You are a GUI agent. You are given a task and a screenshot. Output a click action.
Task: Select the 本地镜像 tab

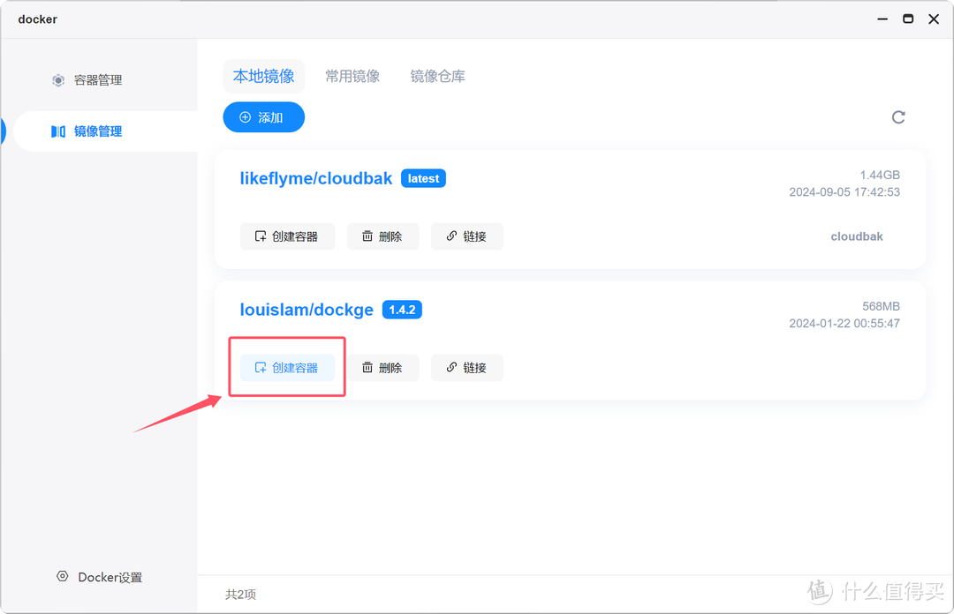263,76
